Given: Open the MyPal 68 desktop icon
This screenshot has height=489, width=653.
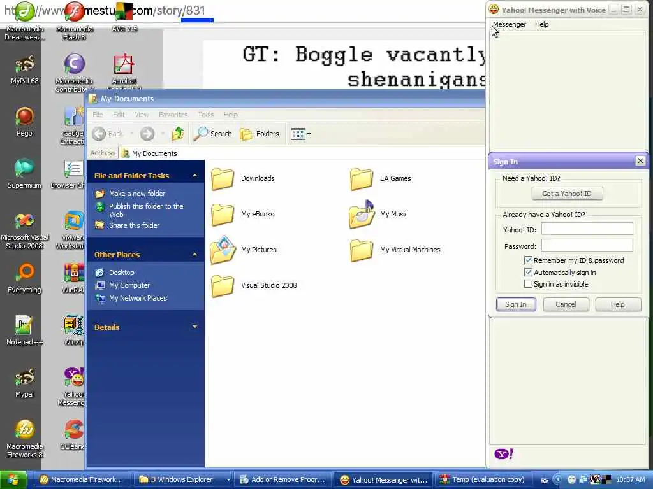Looking at the screenshot, I should pyautogui.click(x=25, y=69).
